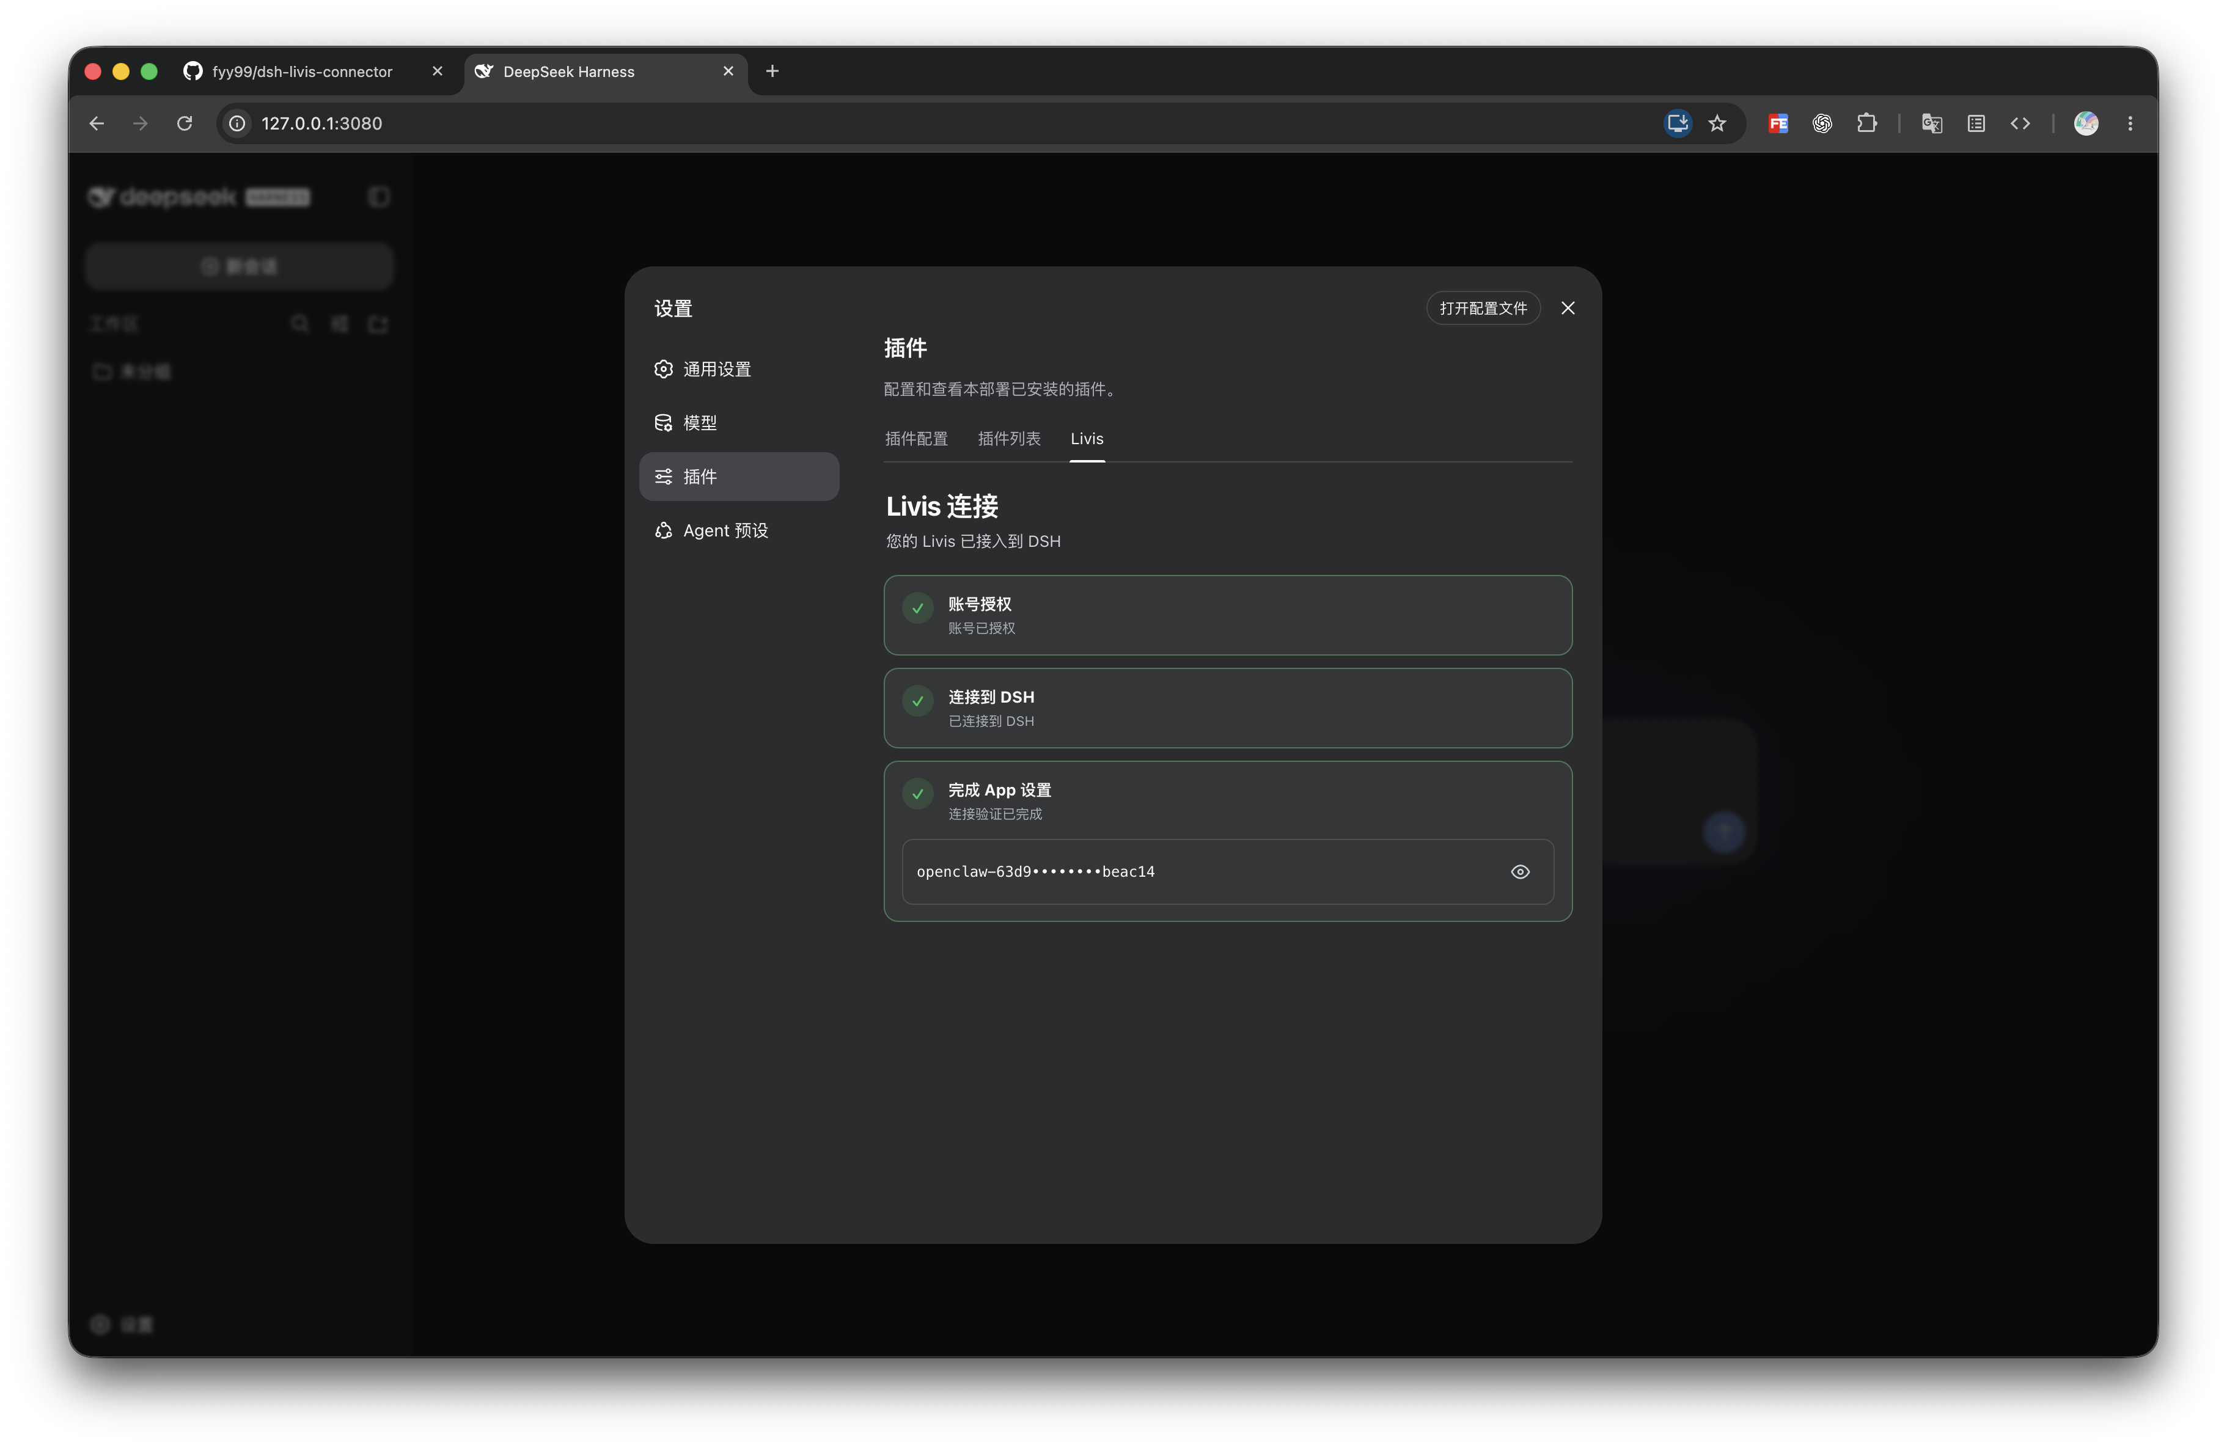Click the 账号已授权 status text
The image size is (2227, 1448).
(981, 629)
